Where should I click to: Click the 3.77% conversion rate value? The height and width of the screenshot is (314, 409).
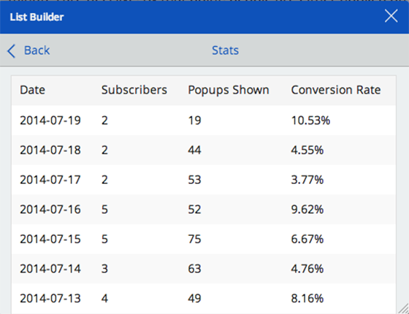[x=307, y=180]
